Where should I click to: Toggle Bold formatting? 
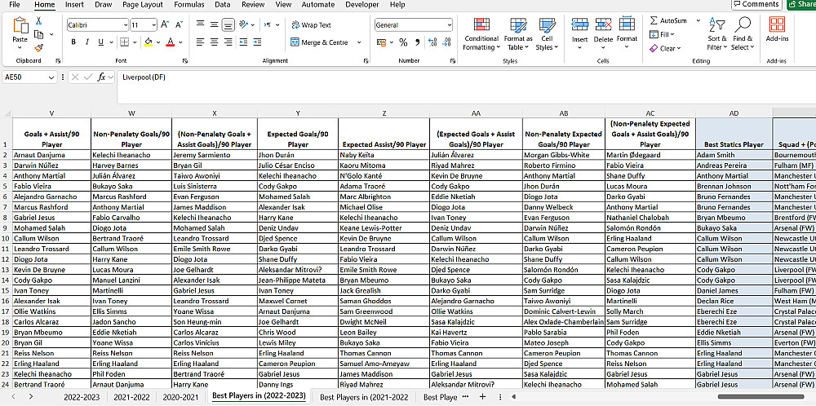coord(73,42)
